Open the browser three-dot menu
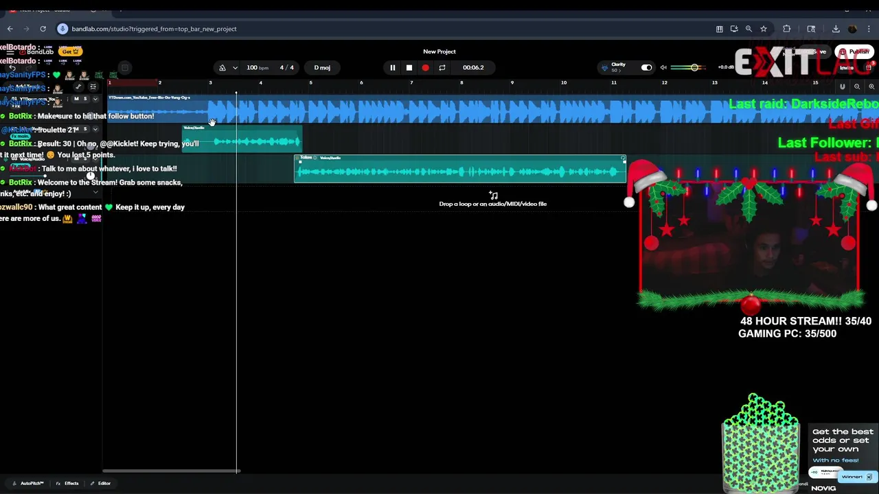 [x=869, y=29]
